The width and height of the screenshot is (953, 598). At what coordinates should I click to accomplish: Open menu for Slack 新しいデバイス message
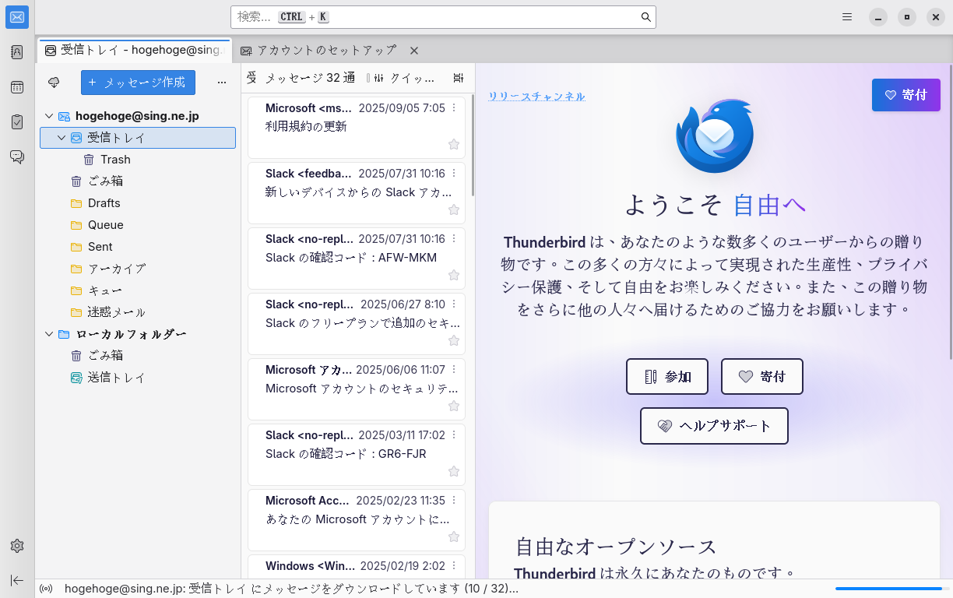(454, 174)
